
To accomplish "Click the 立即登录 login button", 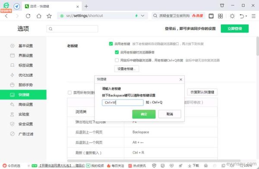I will [234, 28].
